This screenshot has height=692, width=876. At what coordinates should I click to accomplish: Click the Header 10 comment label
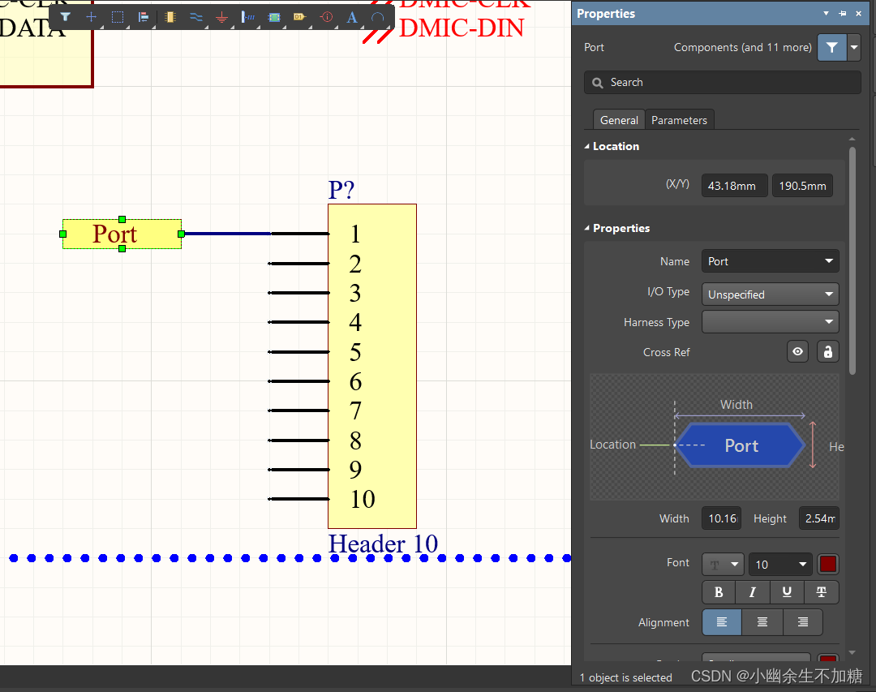tap(383, 544)
